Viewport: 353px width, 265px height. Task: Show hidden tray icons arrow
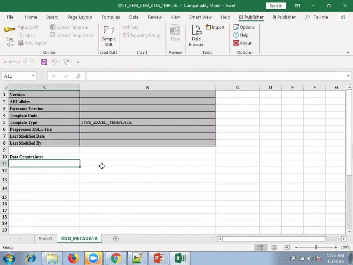pyautogui.click(x=285, y=258)
